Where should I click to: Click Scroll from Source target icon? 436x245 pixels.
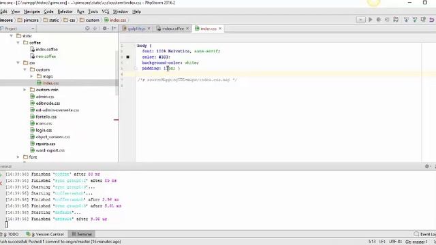(x=87, y=29)
